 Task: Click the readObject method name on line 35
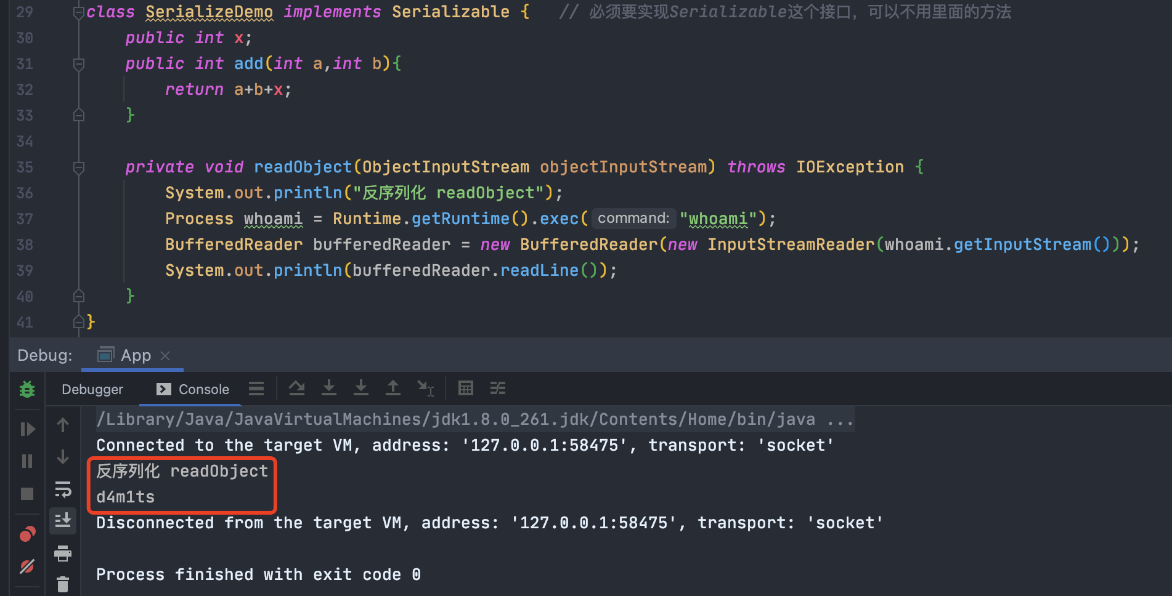303,167
